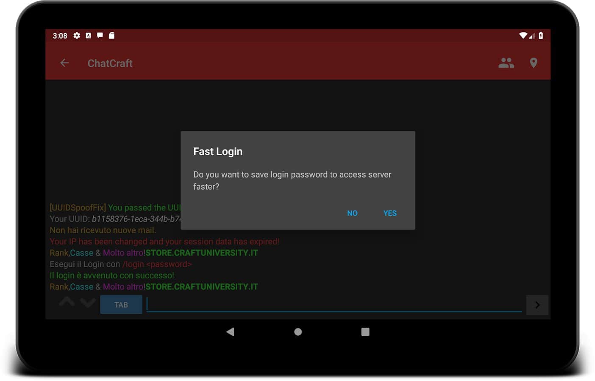Image resolution: width=595 pixels, height=381 pixels.
Task: Tap the battery icon in status bar
Action: pyautogui.click(x=541, y=36)
